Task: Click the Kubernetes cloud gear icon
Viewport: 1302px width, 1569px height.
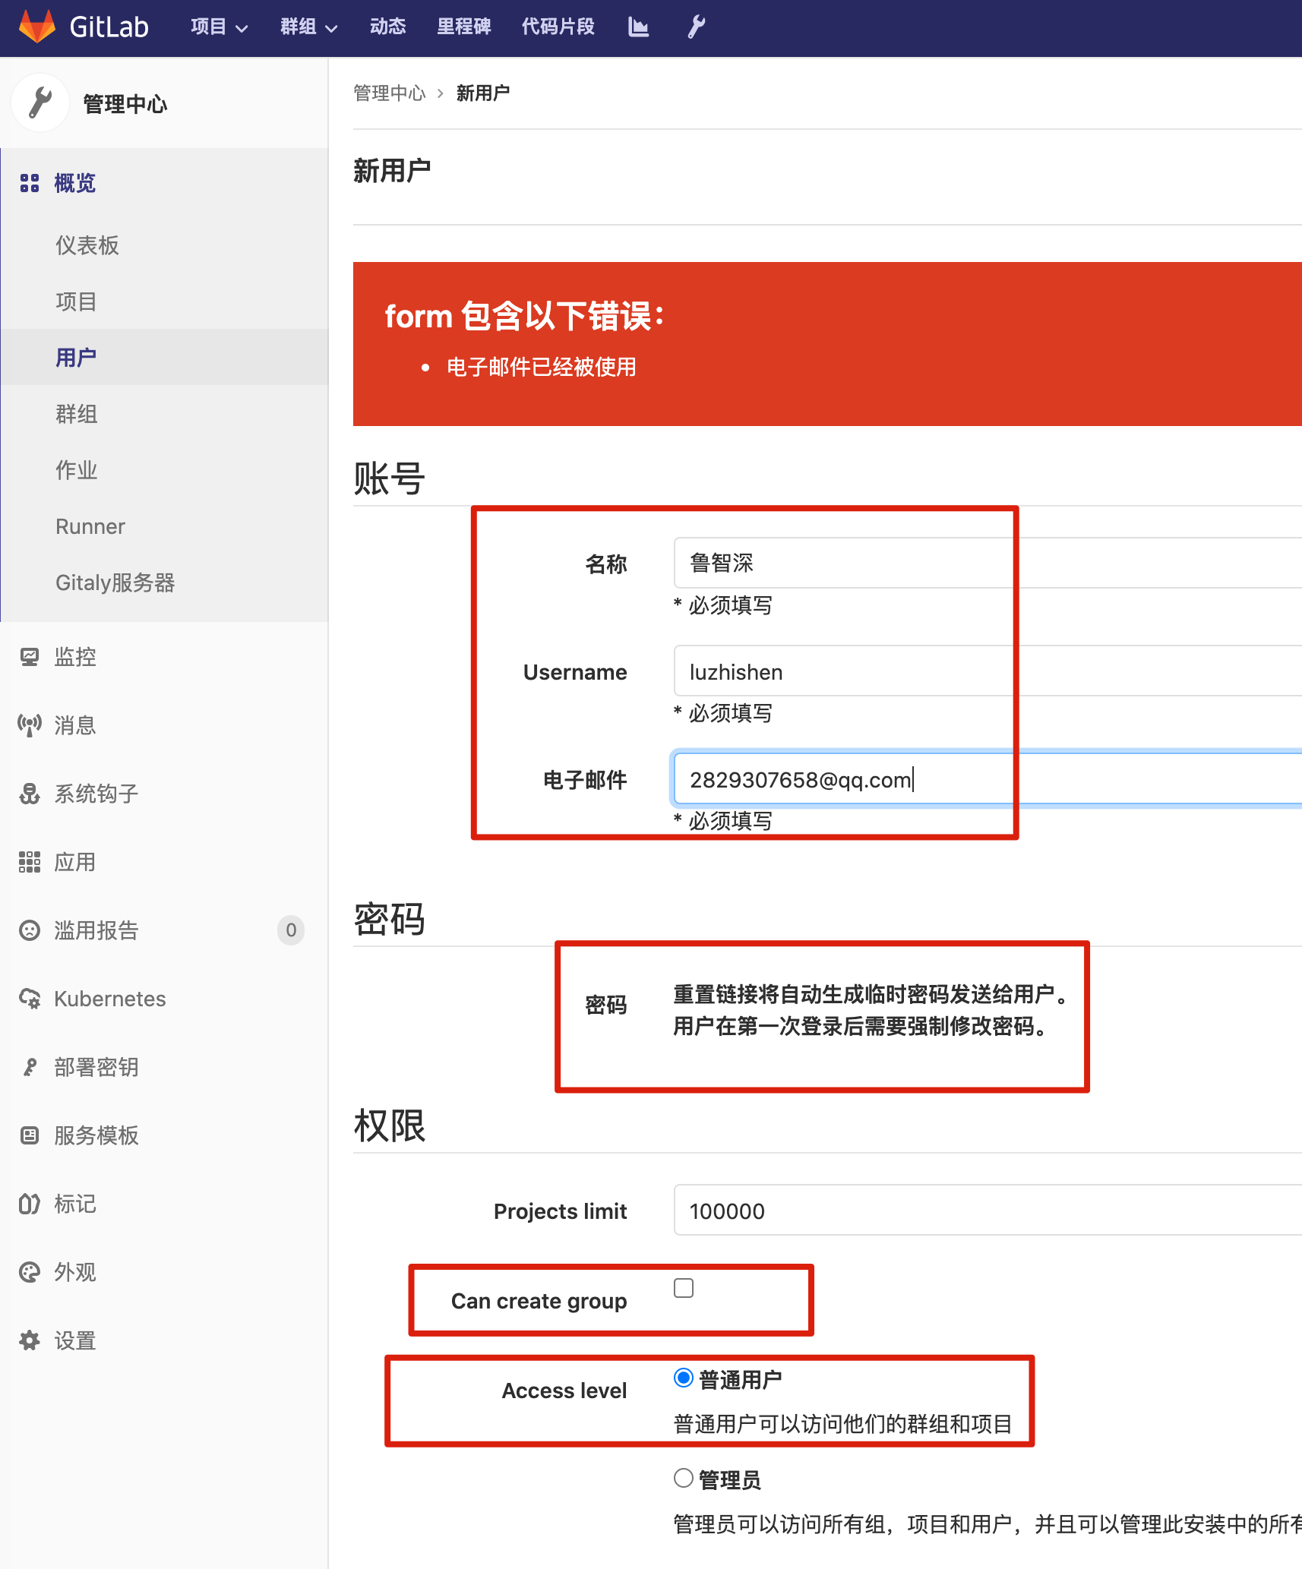Action: point(30,999)
